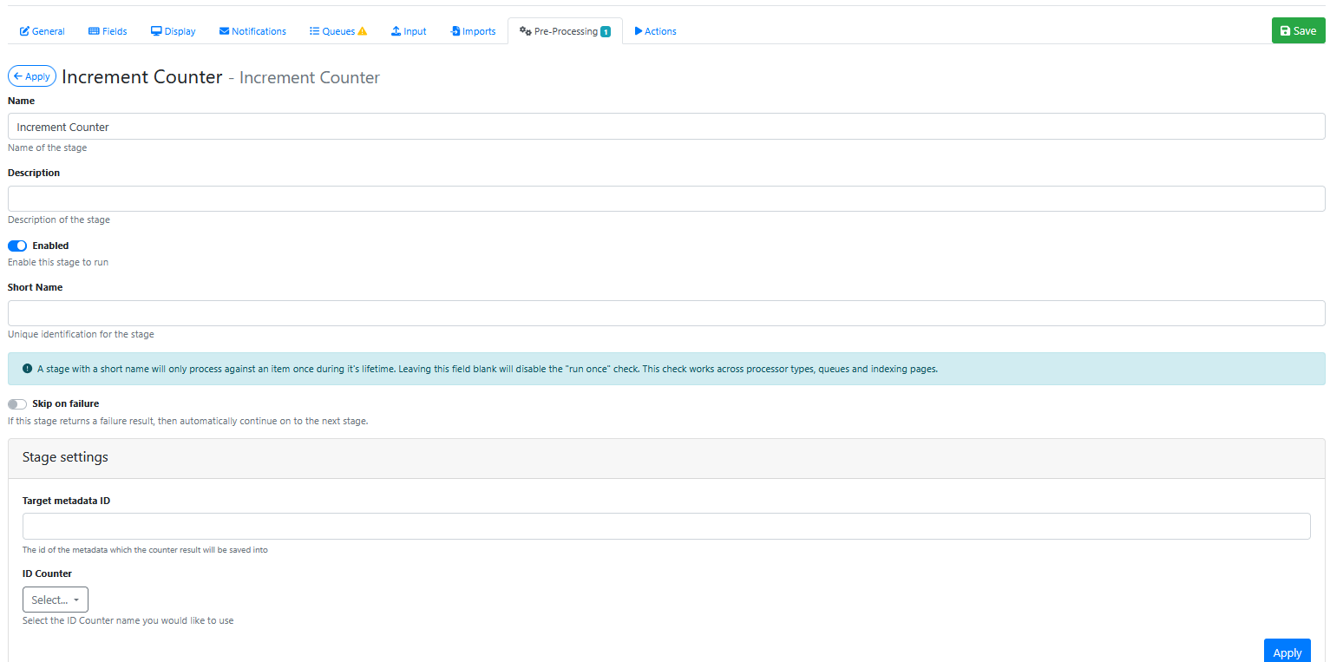Open the Pre-Processing tab
This screenshot has width=1330, height=662.
(565, 31)
